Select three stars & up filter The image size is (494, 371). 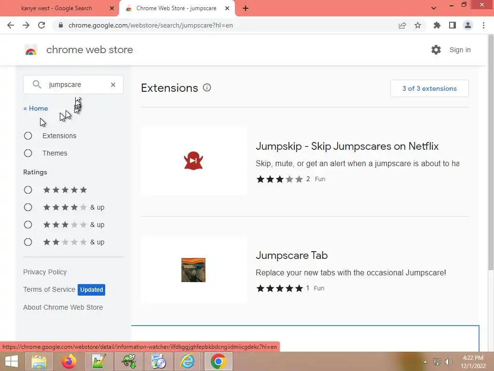click(x=28, y=225)
